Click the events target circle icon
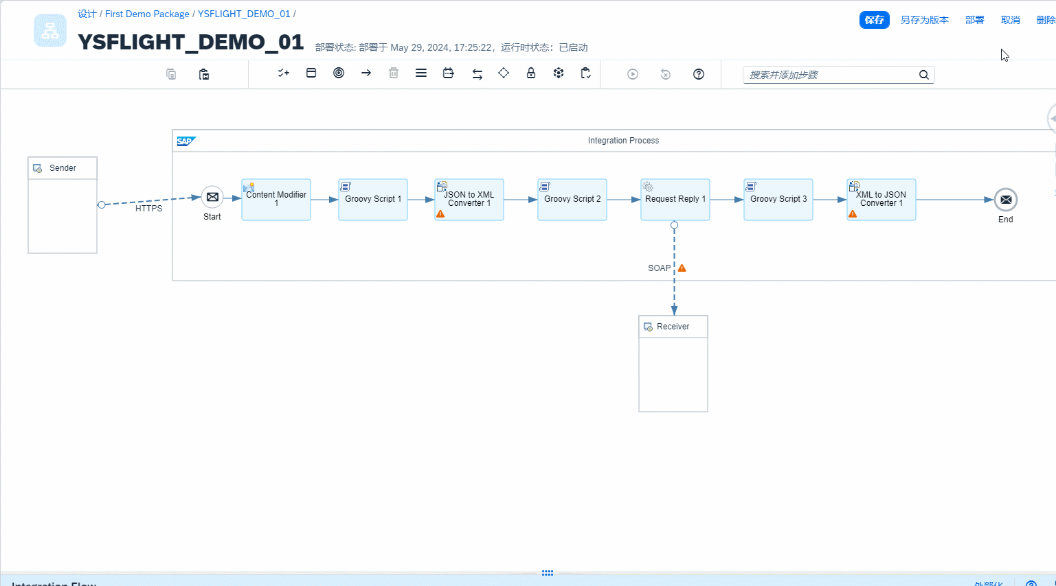 click(x=339, y=73)
